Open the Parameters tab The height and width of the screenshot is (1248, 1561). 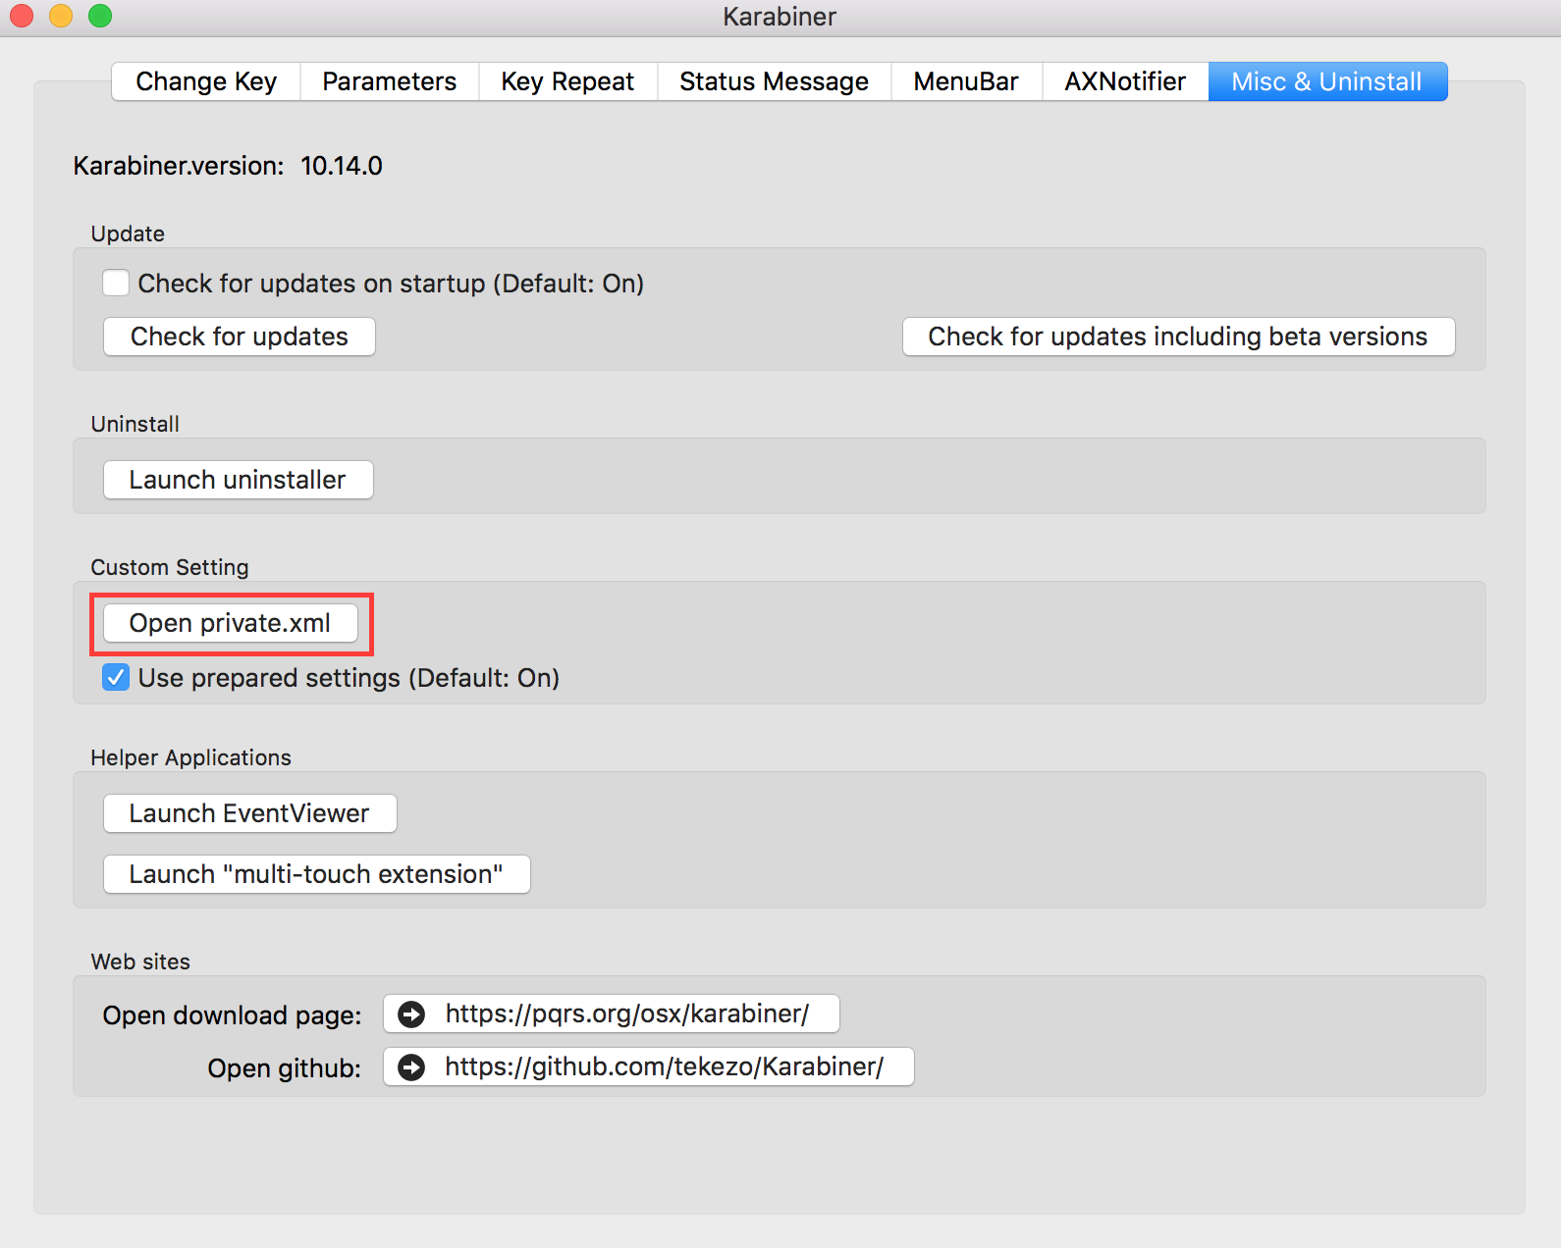tap(390, 81)
